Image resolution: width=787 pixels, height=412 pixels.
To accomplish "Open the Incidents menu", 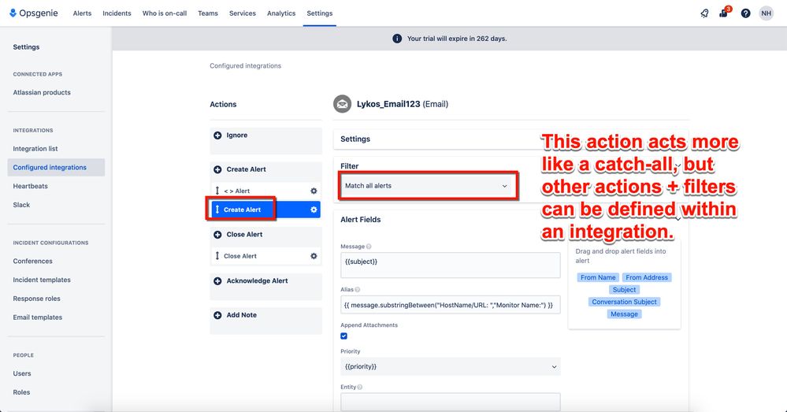I will coord(117,13).
